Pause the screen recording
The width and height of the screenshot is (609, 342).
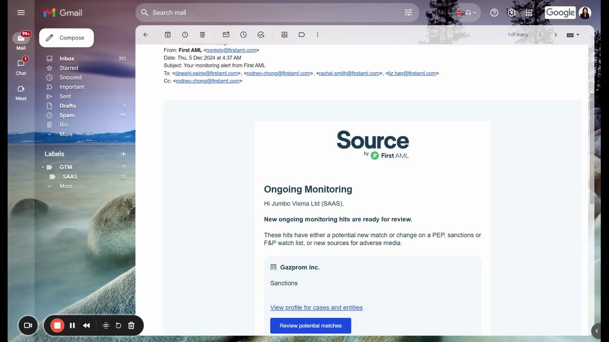point(72,325)
